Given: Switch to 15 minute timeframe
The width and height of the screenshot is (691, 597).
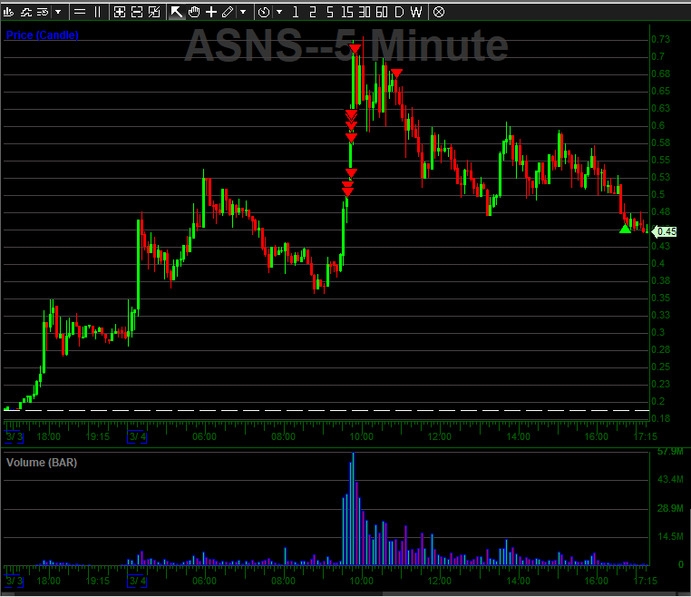Looking at the screenshot, I should [346, 12].
